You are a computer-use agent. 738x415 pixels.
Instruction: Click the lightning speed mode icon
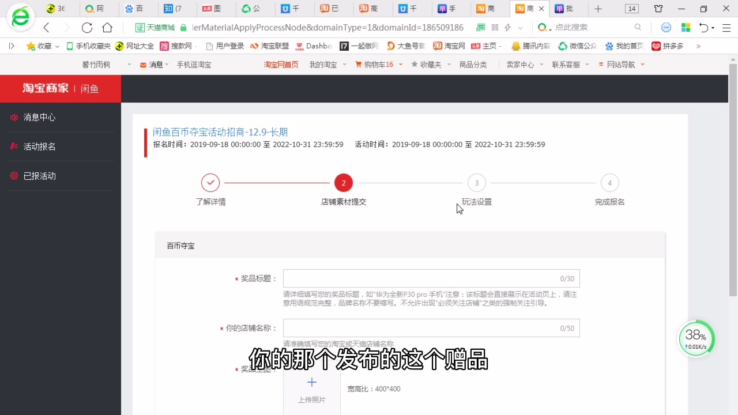point(508,28)
